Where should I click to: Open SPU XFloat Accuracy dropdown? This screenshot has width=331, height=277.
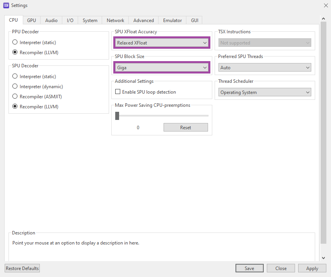pos(162,43)
